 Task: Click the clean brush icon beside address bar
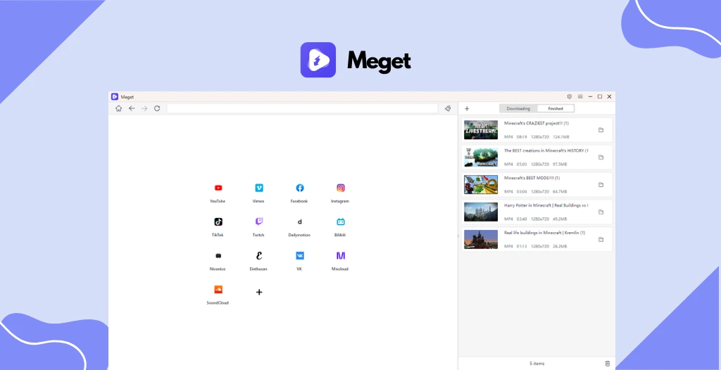pyautogui.click(x=448, y=108)
